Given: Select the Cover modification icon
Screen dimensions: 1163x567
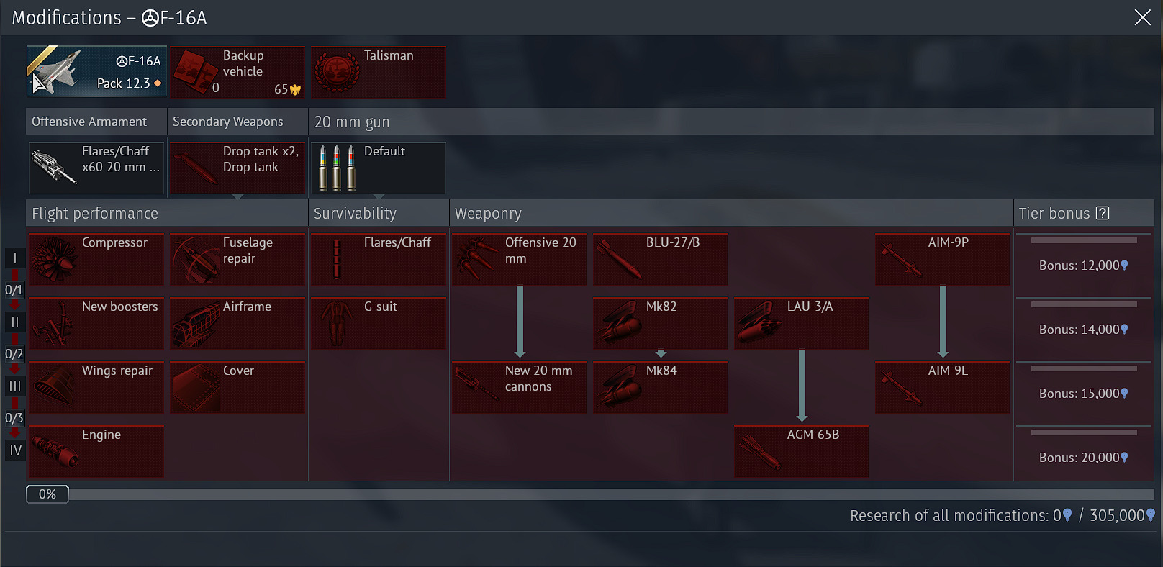Looking at the screenshot, I should click(x=196, y=387).
